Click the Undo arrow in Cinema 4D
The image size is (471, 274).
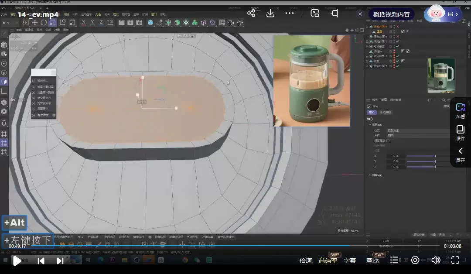(5, 23)
